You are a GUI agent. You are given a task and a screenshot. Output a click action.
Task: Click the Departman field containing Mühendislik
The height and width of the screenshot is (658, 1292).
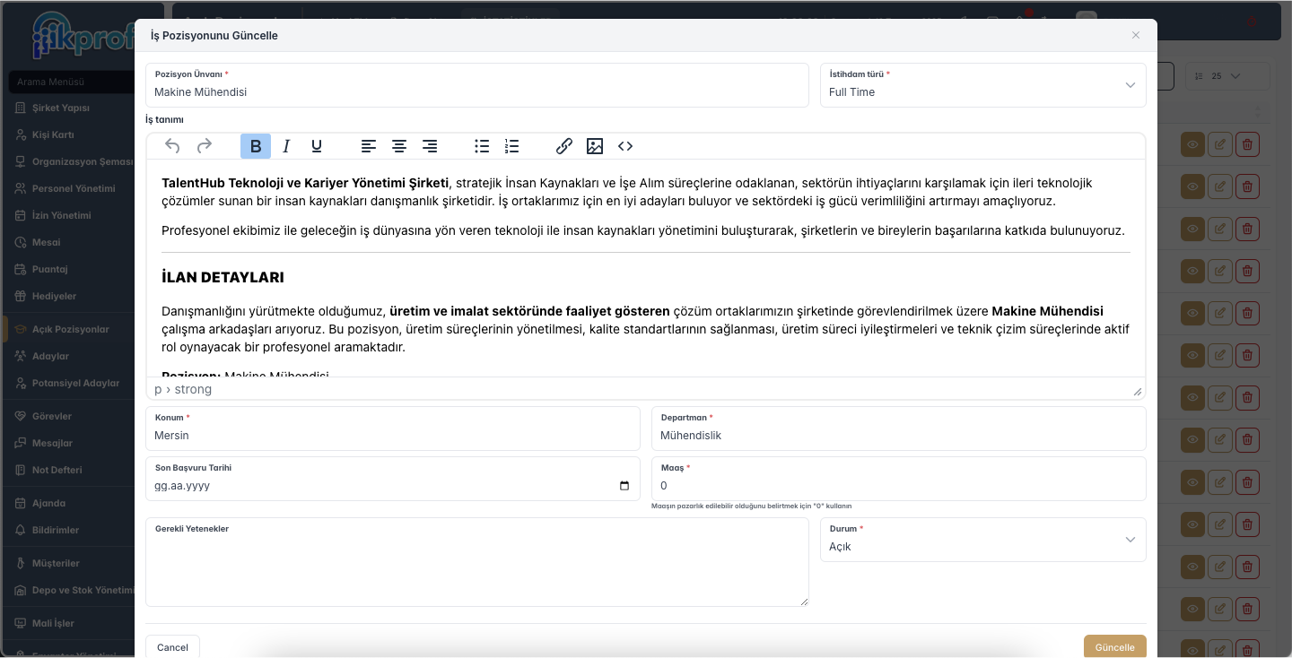(x=899, y=429)
